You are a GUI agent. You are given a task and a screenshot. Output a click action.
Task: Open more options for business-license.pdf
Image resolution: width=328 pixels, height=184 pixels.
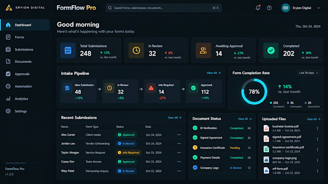[x=317, y=129]
